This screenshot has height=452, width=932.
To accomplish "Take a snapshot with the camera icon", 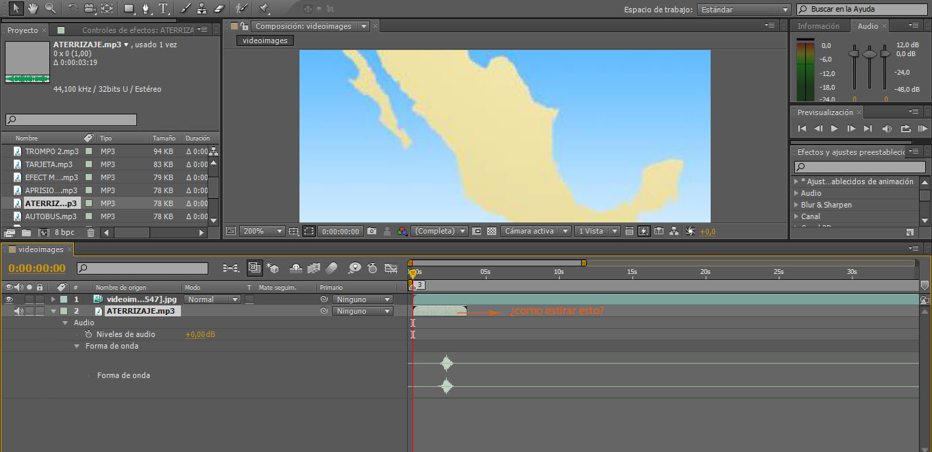I will tap(371, 231).
